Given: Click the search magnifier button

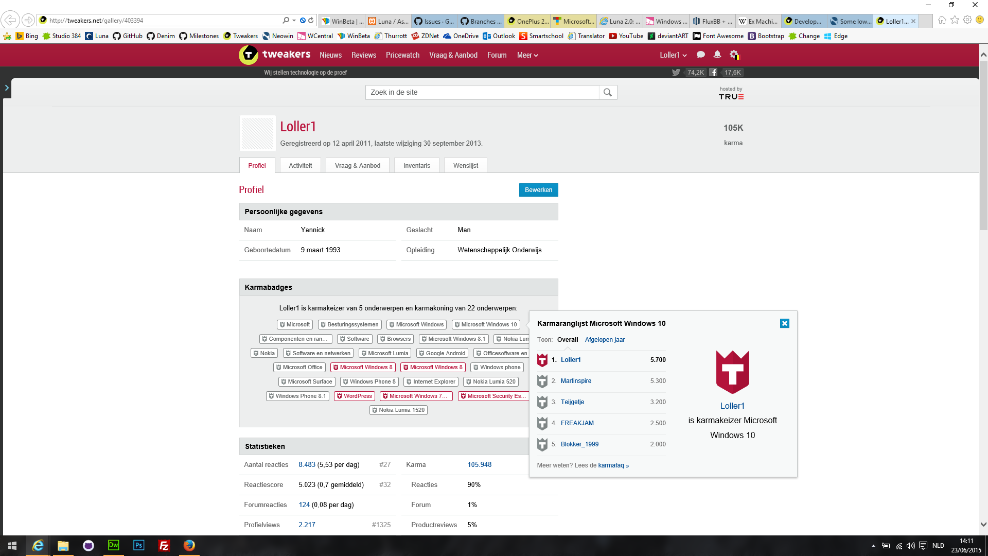Looking at the screenshot, I should tap(608, 92).
